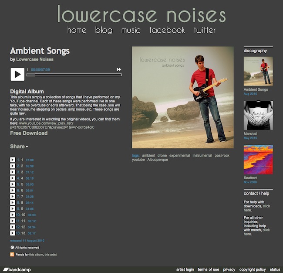Click the Marshall album title link
Viewport: 283px width, 273px height.
250,133
